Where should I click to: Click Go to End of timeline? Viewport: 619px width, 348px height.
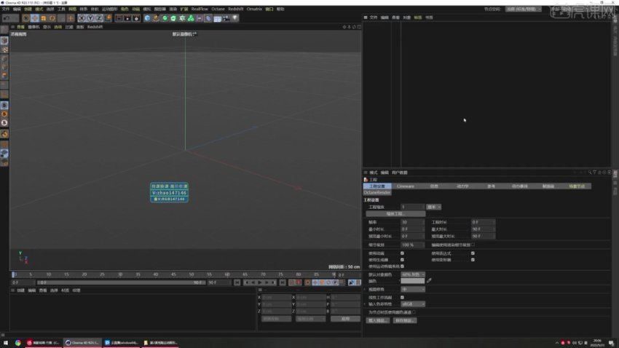(x=283, y=282)
